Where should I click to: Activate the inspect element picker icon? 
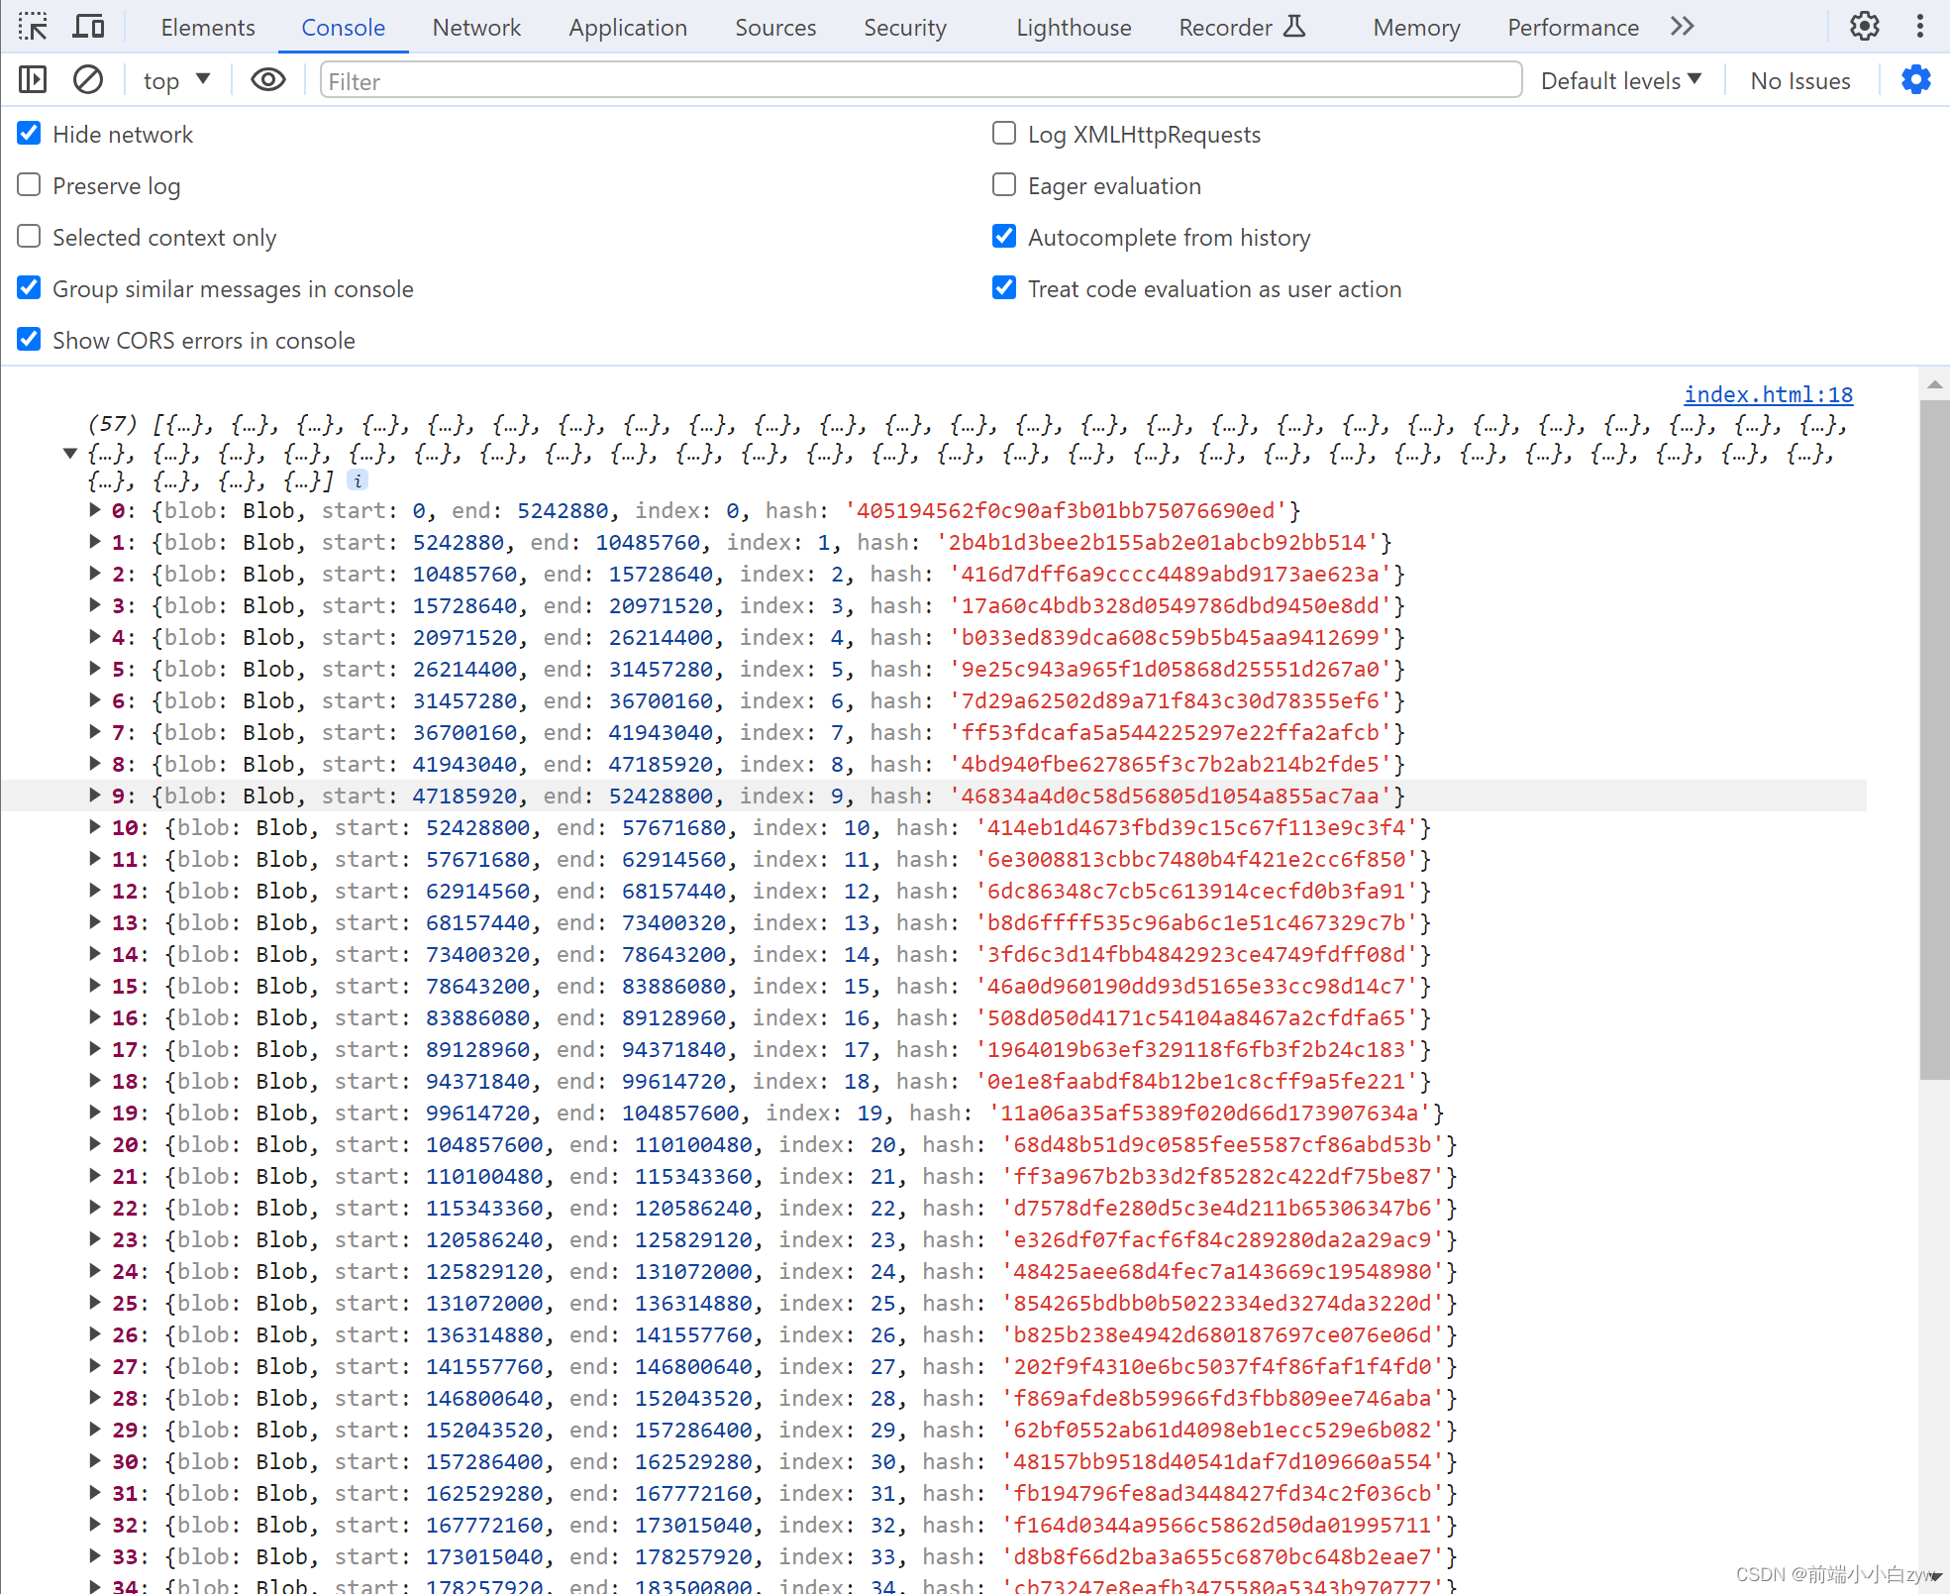point(33,27)
